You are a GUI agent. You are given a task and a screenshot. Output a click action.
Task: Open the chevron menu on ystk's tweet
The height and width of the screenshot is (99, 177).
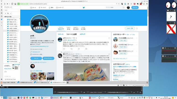109,38
